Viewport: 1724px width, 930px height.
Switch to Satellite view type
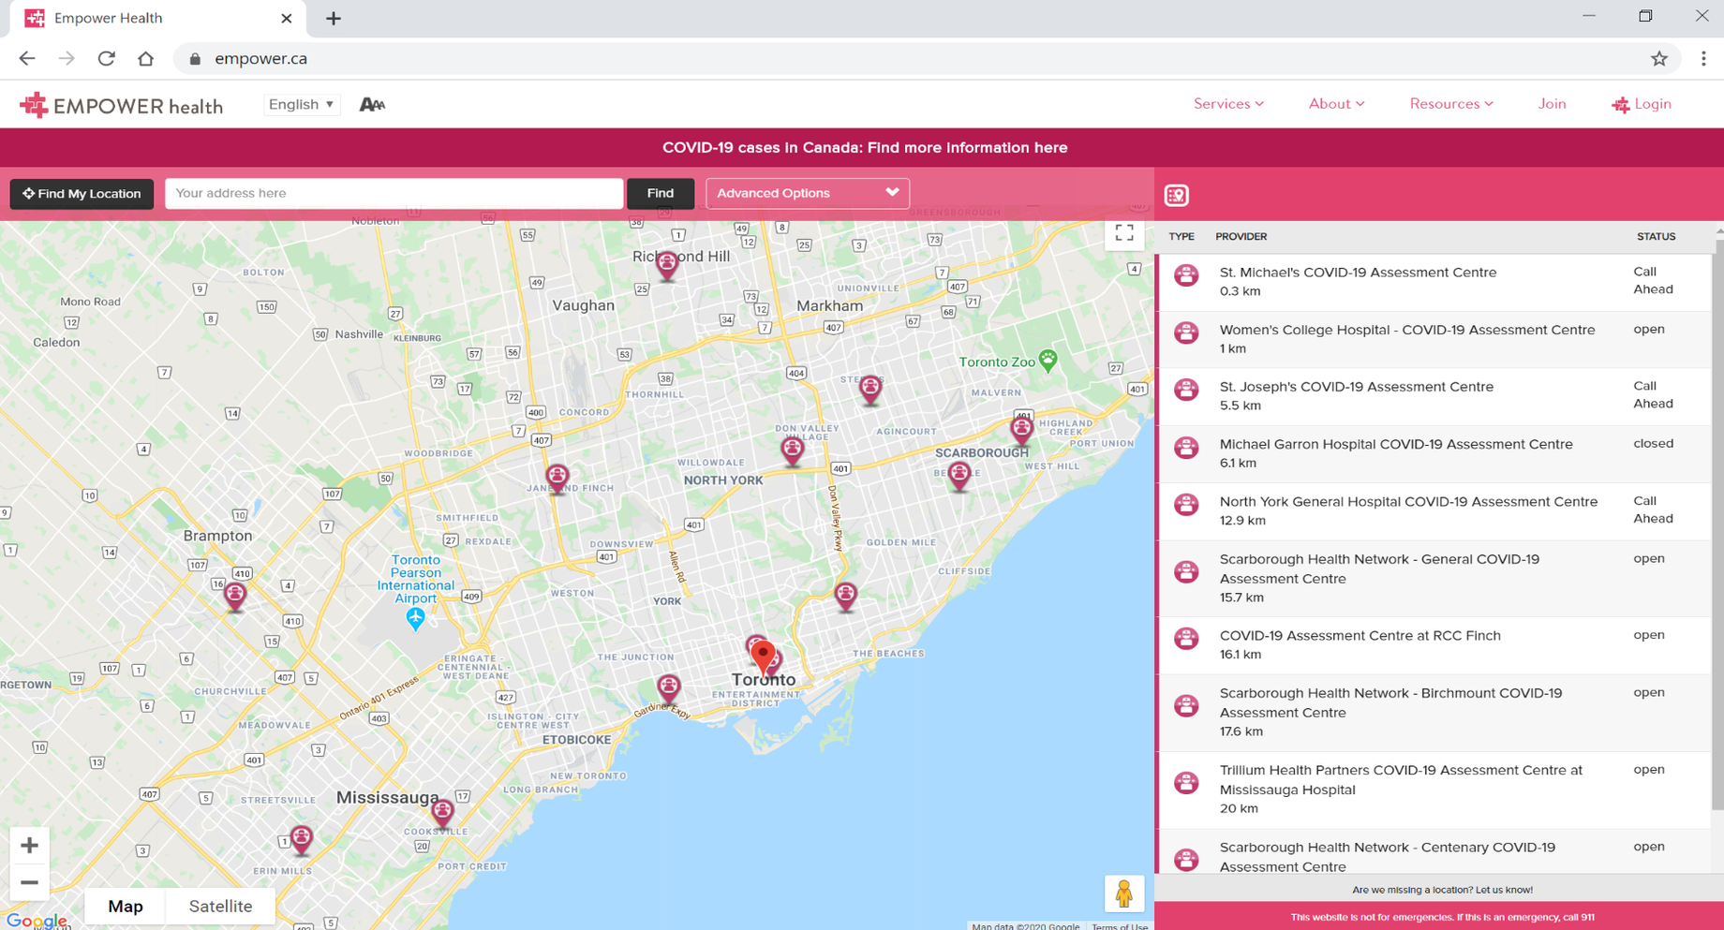point(220,906)
